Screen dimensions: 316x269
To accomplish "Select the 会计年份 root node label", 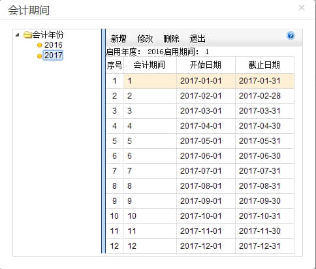I will tap(48, 35).
